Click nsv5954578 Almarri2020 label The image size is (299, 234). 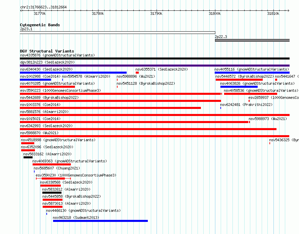pyautogui.click(x=86, y=76)
